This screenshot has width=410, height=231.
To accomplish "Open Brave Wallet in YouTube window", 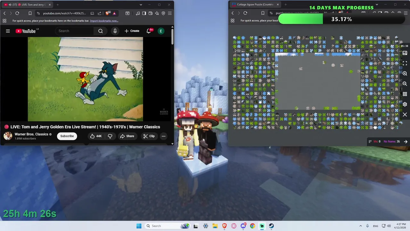I will (151, 13).
